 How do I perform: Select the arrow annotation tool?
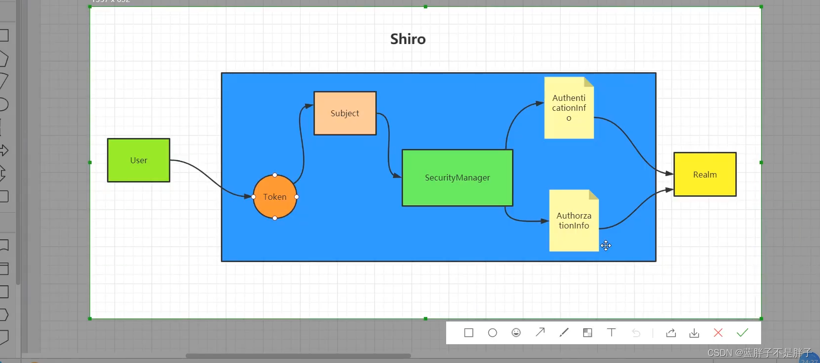click(540, 332)
